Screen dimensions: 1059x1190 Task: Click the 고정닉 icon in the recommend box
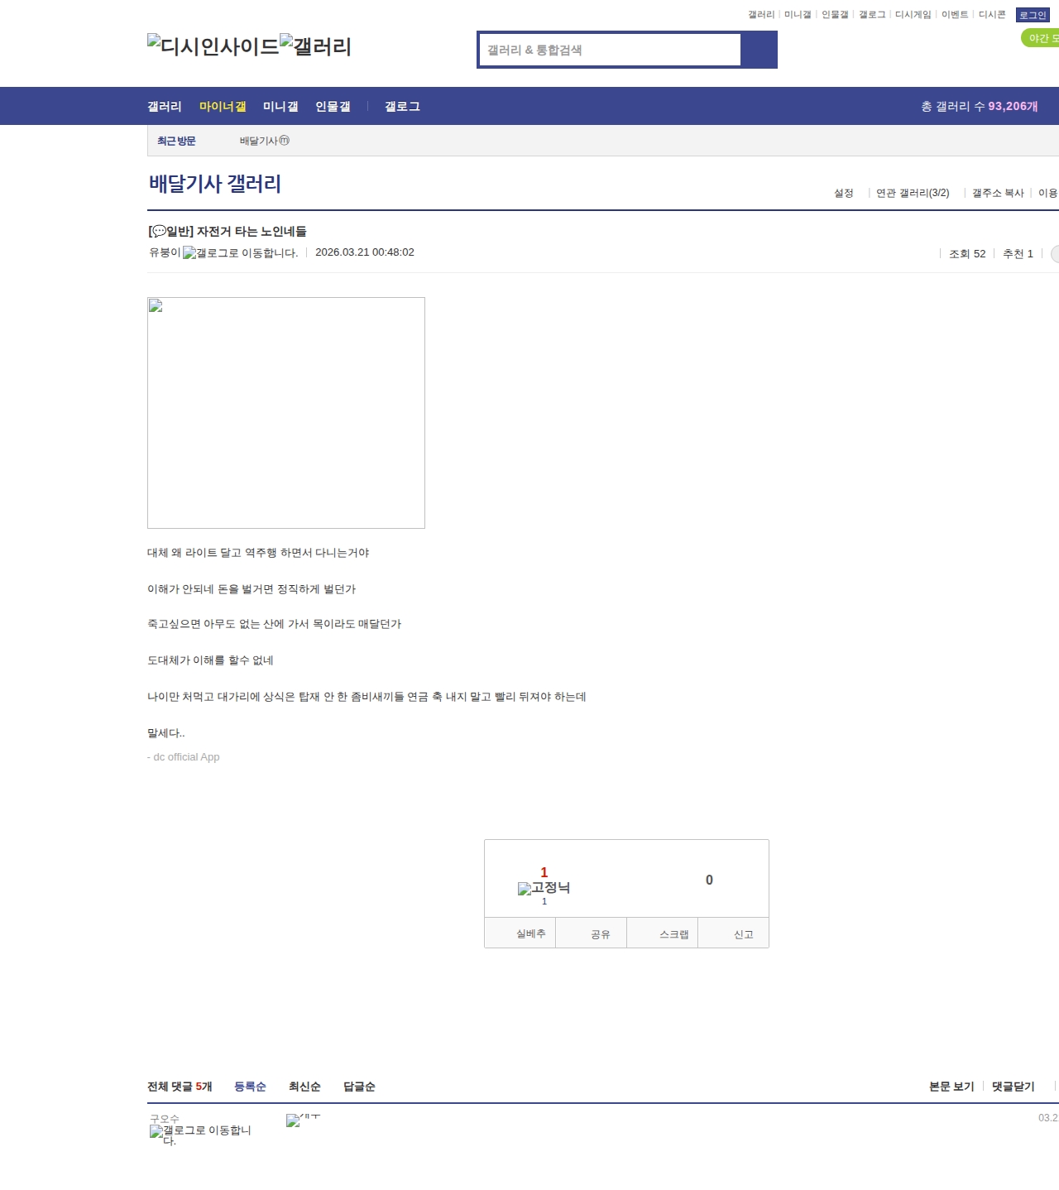pyautogui.click(x=544, y=888)
